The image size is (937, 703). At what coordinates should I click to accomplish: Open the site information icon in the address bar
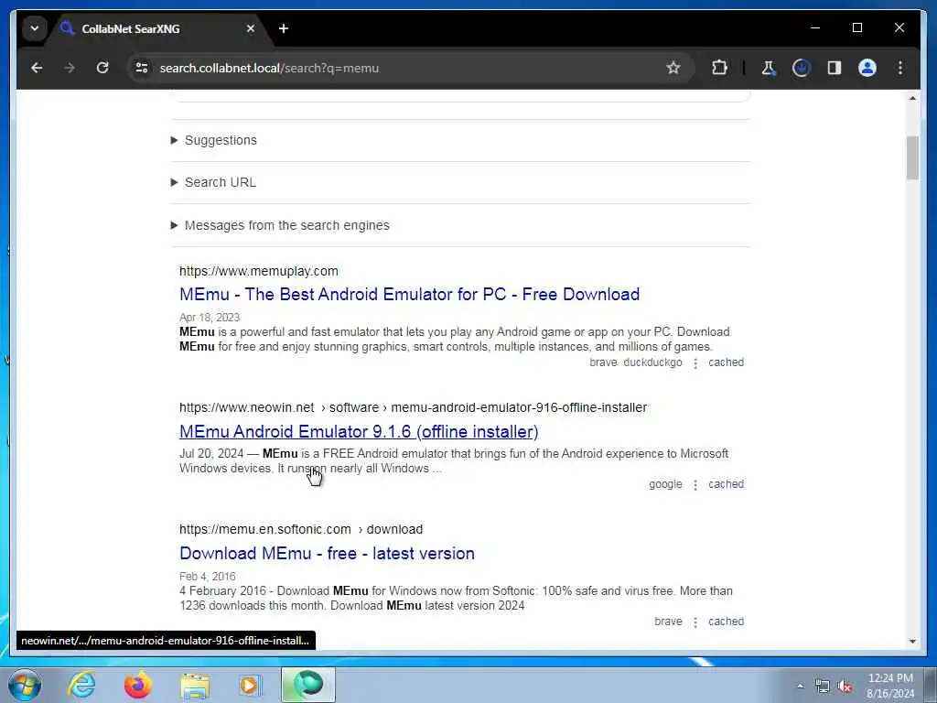142,68
